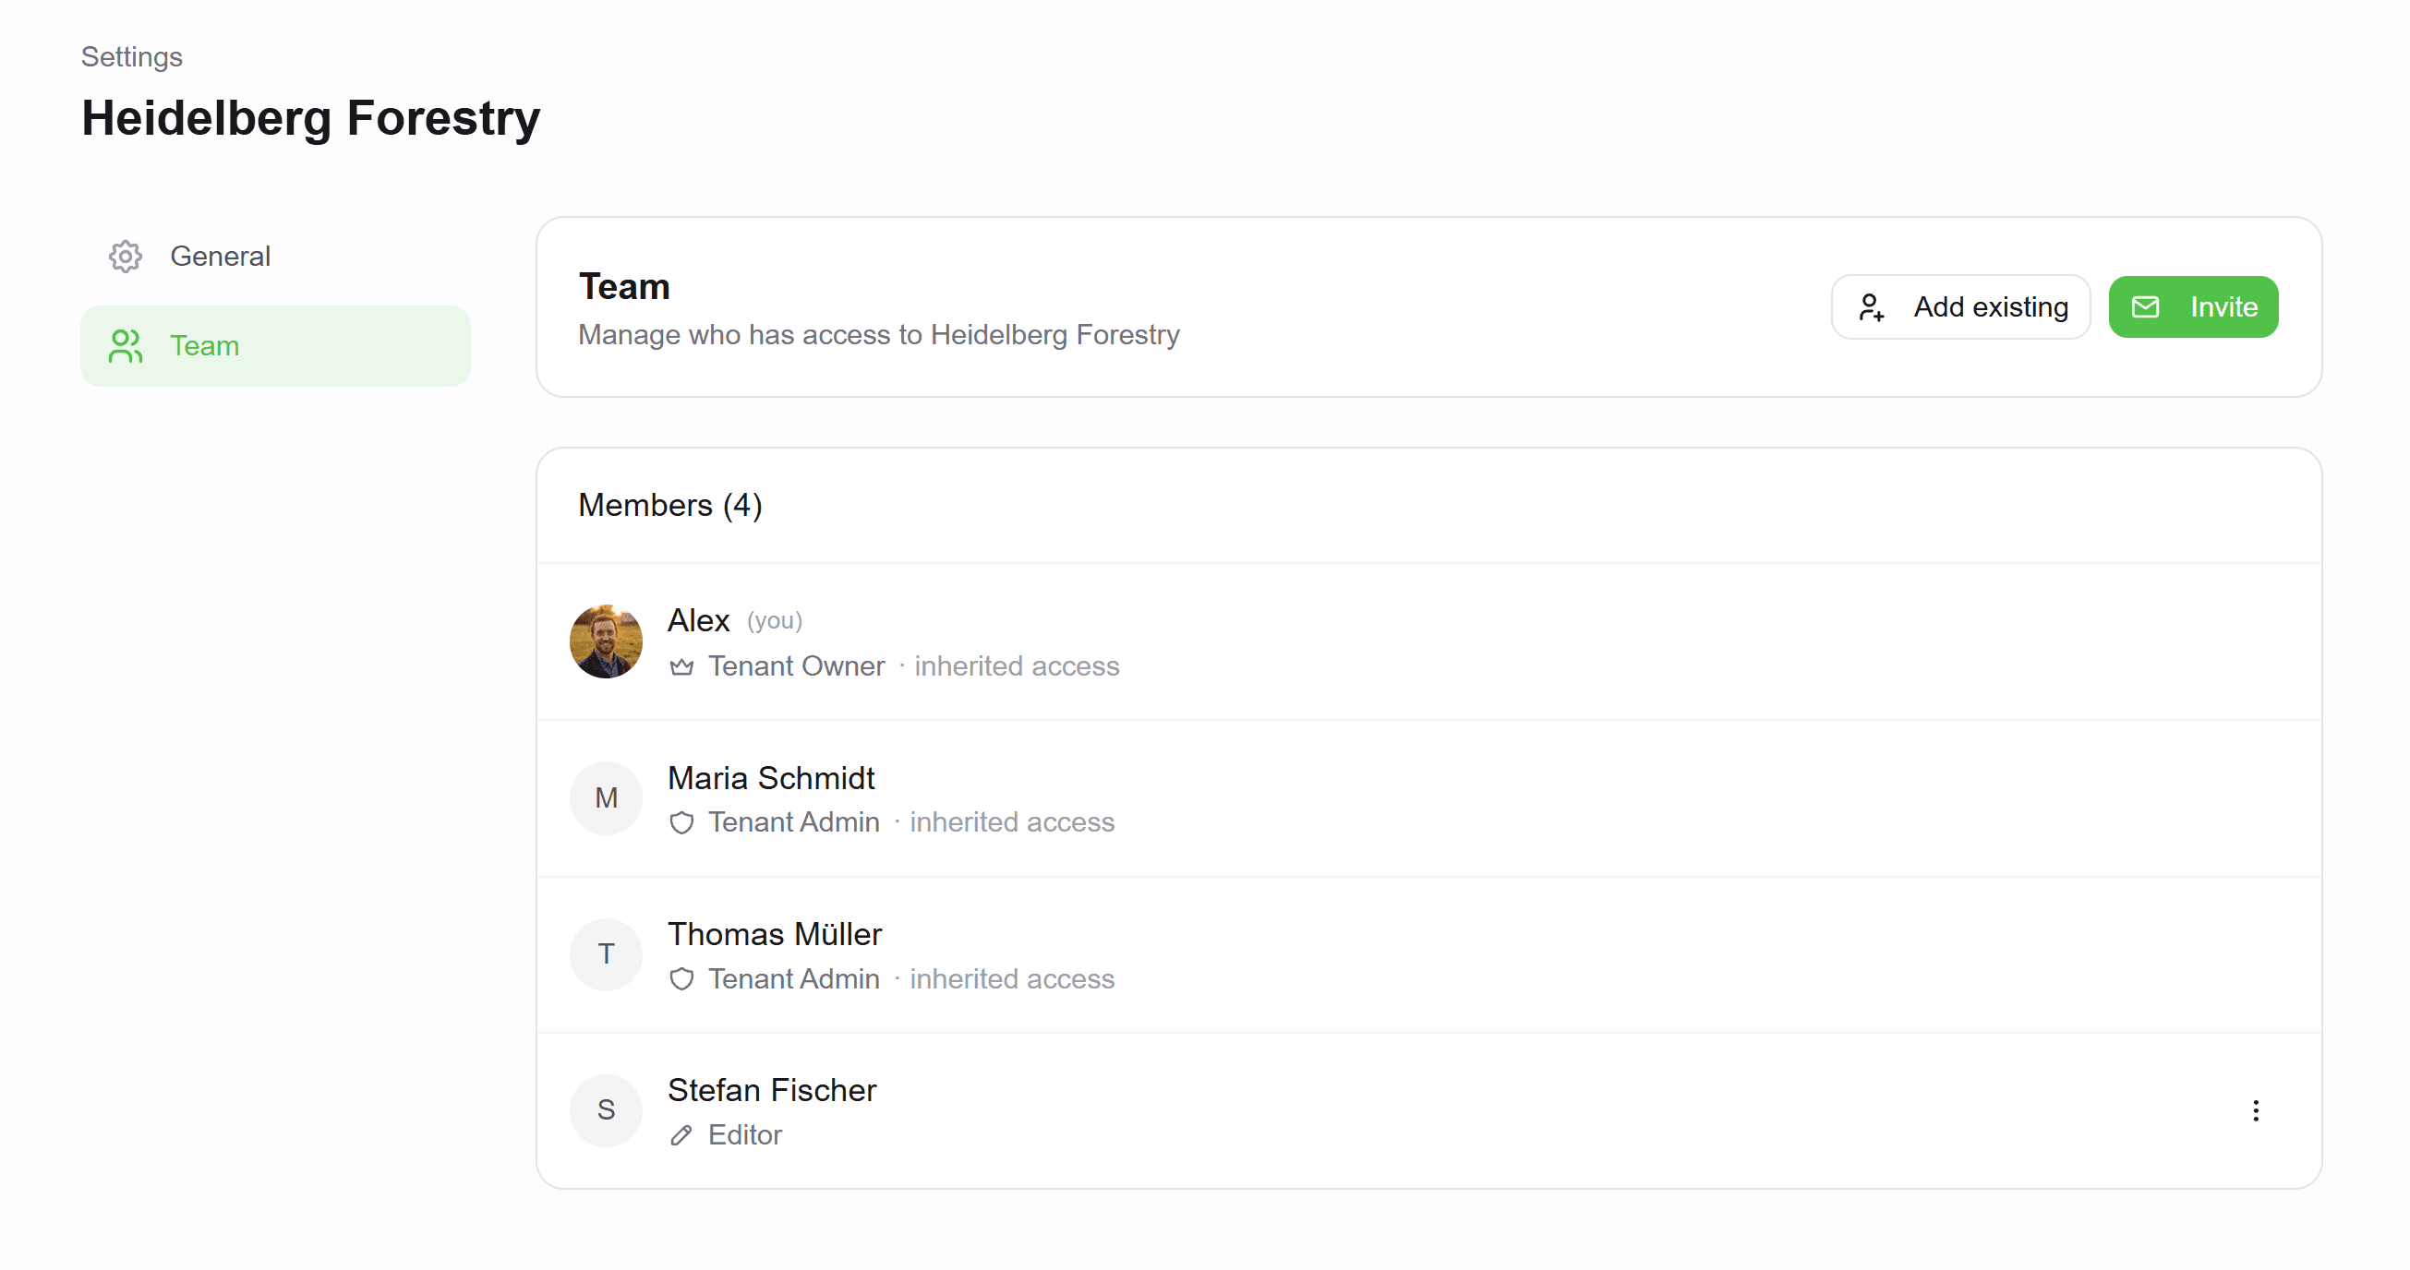Click the person-plus icon on Add existing
Image resolution: width=2410 pixels, height=1270 pixels.
click(1872, 306)
